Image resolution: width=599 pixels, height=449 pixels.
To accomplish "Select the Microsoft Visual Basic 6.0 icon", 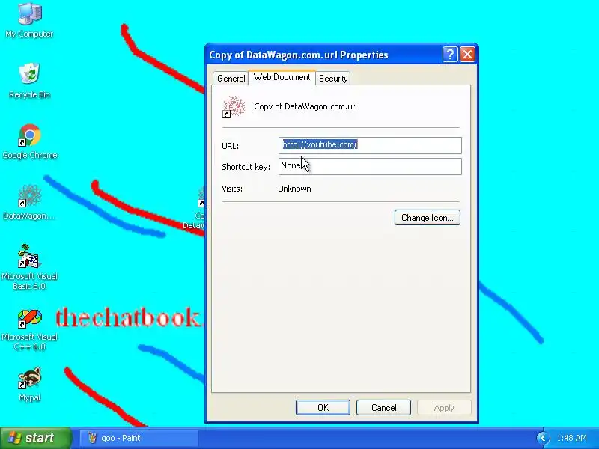I will click(29, 267).
